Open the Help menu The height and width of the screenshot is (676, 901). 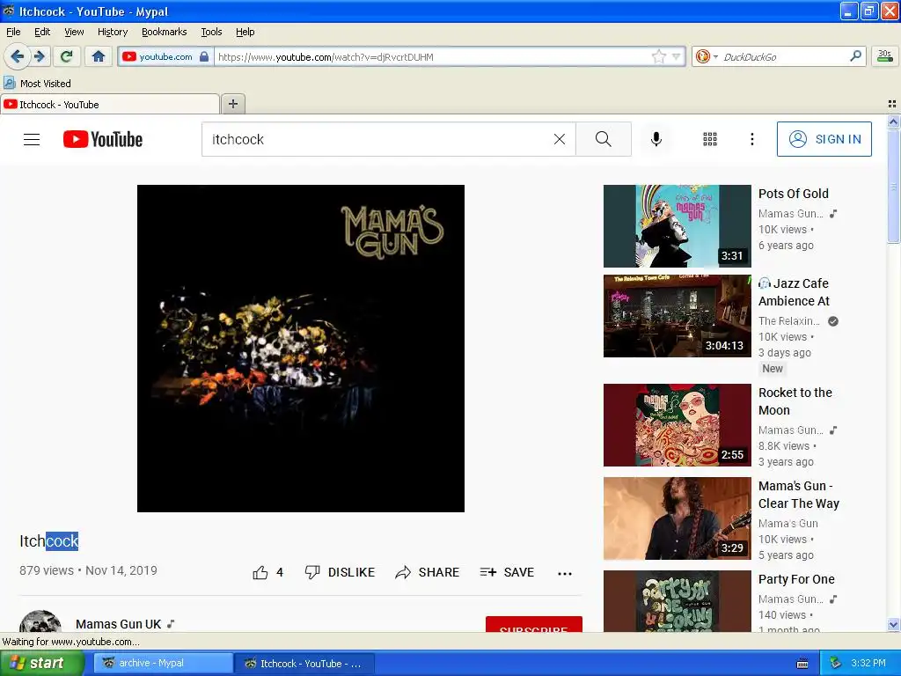[x=245, y=32]
